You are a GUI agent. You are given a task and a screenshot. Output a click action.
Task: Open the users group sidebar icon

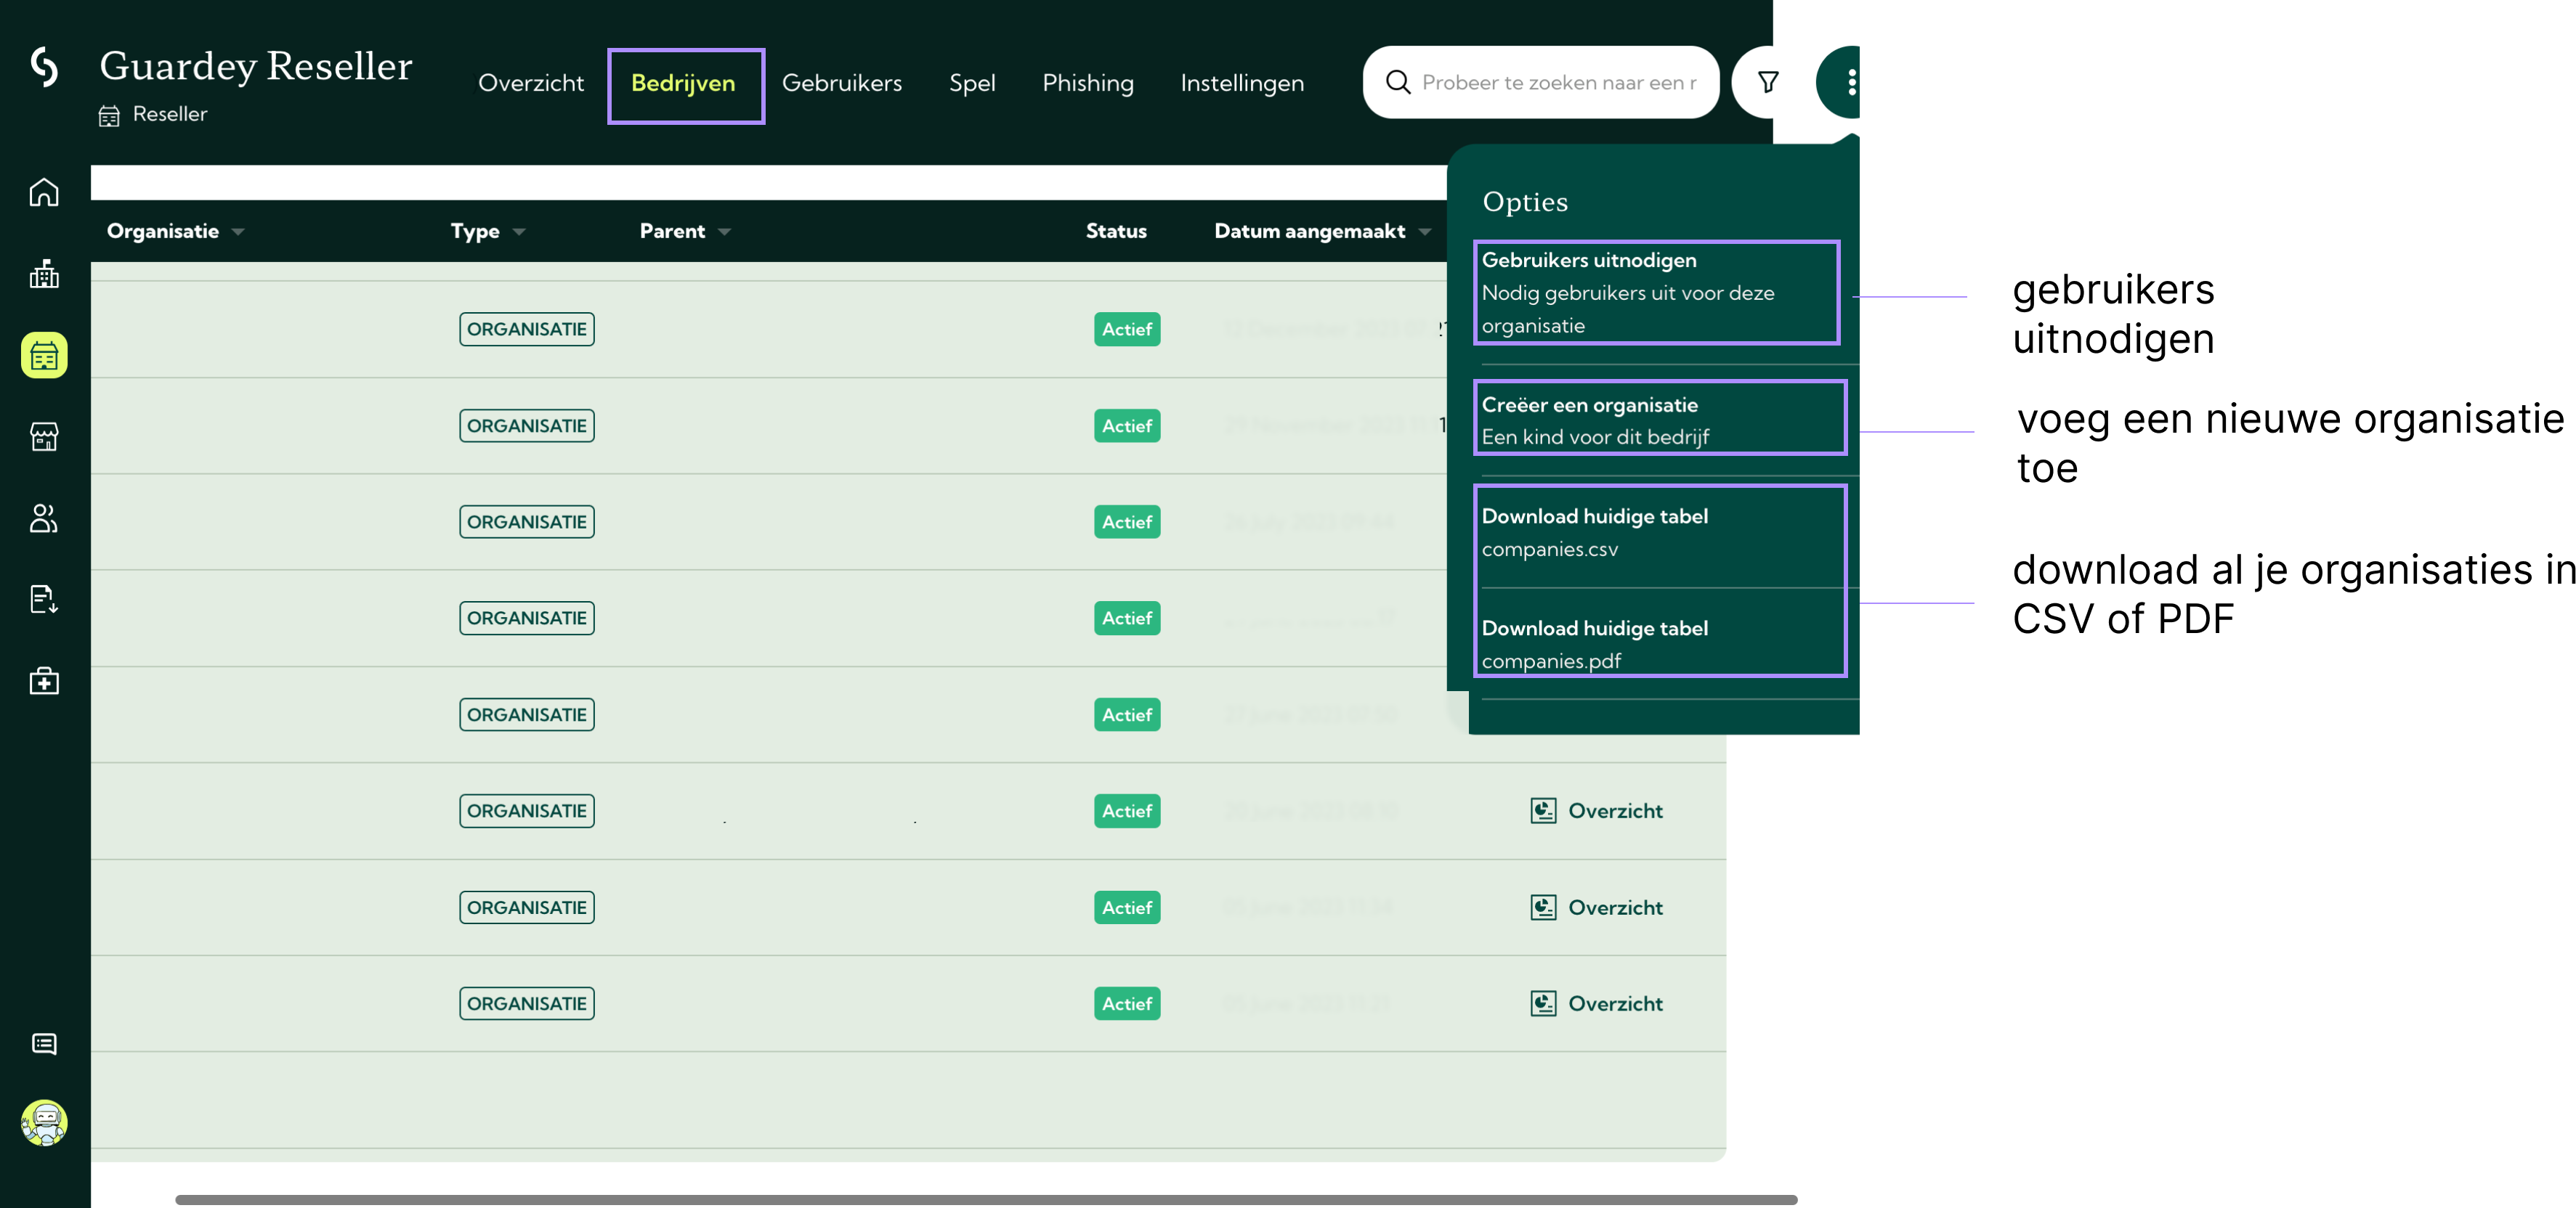pos(44,518)
